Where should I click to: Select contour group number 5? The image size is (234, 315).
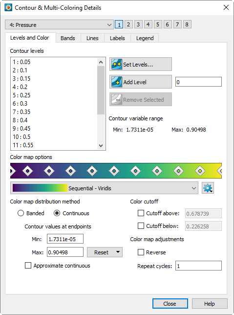pyautogui.click(x=158, y=24)
